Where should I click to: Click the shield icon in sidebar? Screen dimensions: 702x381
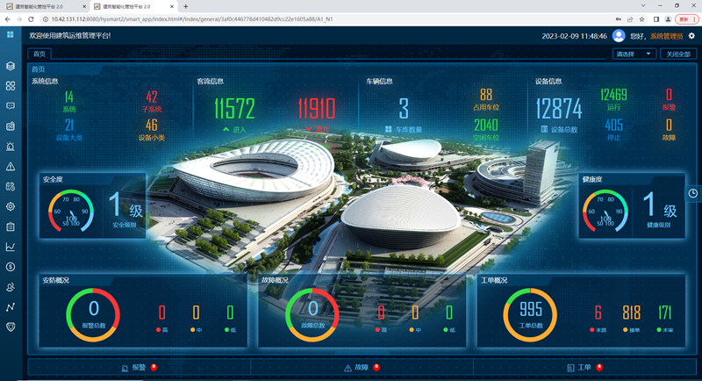[x=11, y=327]
